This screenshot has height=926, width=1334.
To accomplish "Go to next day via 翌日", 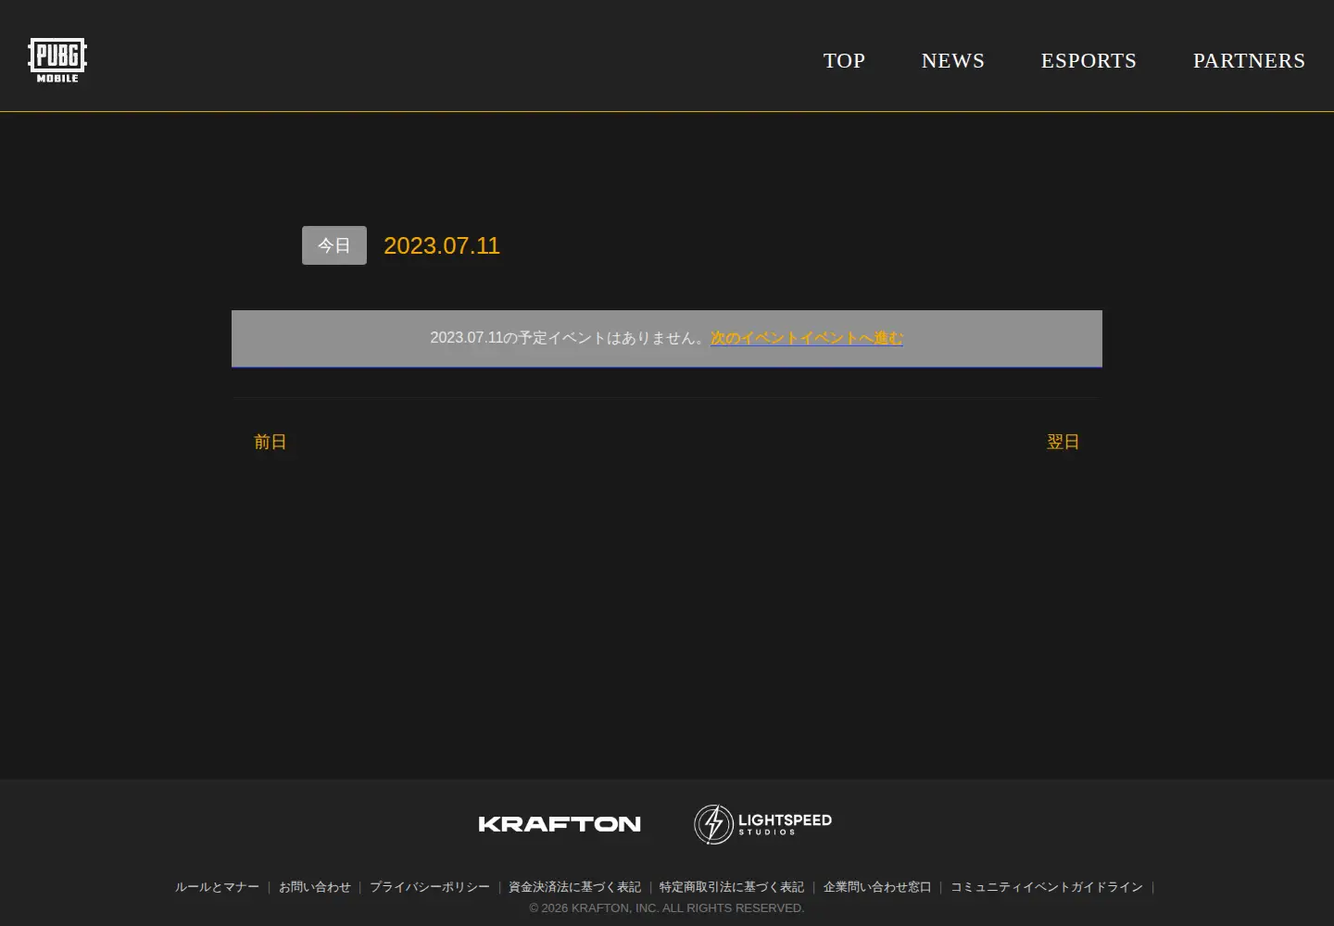I will (x=1063, y=442).
